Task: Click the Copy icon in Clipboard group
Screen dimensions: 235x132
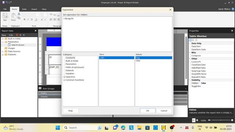Action: (19, 18)
